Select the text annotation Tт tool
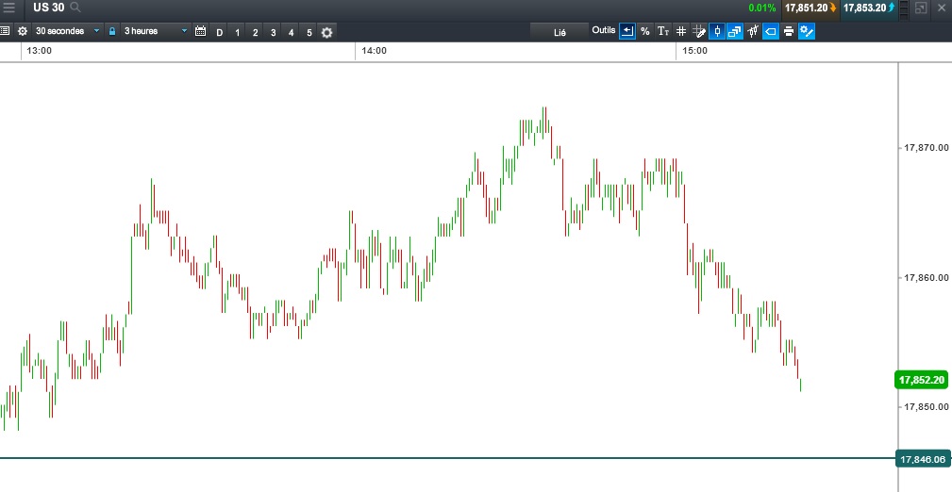The height and width of the screenshot is (492, 952). click(x=663, y=31)
